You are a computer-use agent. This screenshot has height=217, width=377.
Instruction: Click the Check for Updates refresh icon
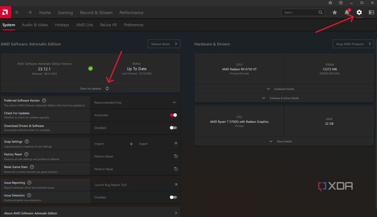[x=107, y=89]
